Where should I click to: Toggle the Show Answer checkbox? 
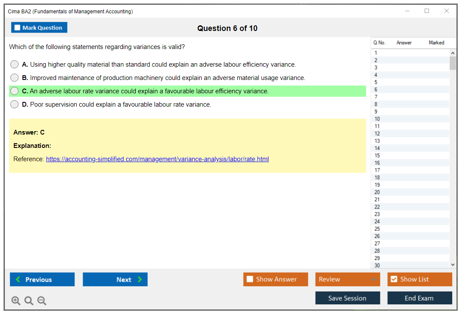coord(250,279)
